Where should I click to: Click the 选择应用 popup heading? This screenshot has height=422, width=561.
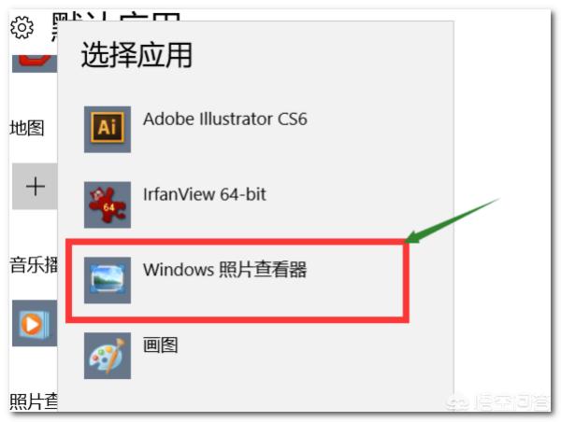137,55
